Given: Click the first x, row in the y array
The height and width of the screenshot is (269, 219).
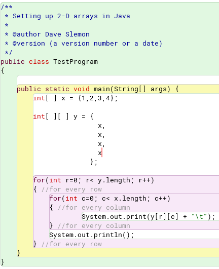Looking at the screenshot, I should point(101,126).
